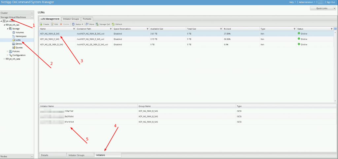Open Qtrees in the storage tree
This screenshot has height=159, width=338.
coord(17,44)
